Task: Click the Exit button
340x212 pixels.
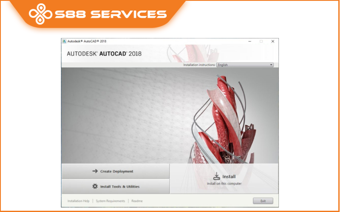Action: pyautogui.click(x=263, y=201)
